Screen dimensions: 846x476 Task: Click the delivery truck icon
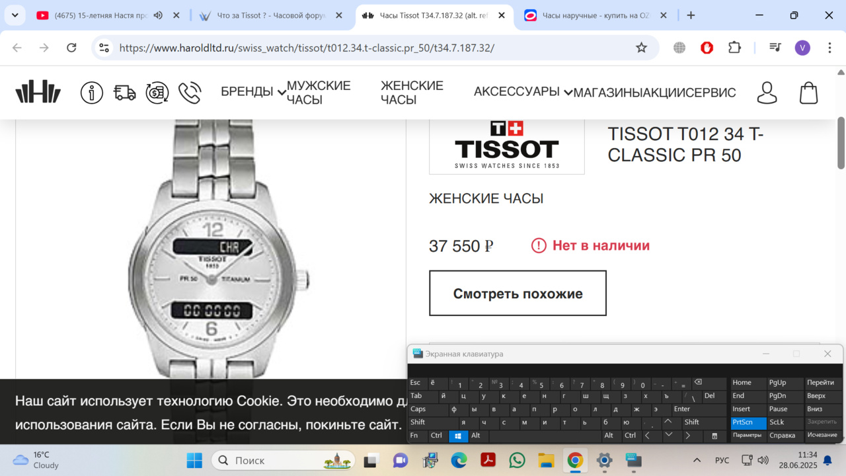click(125, 93)
